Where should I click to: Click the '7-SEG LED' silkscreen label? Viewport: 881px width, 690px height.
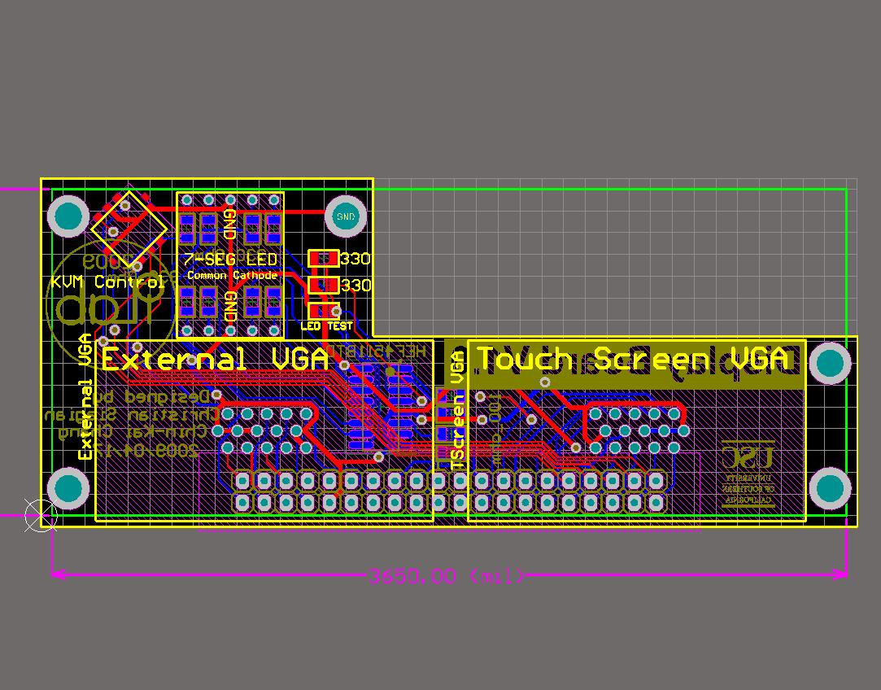[x=230, y=260]
